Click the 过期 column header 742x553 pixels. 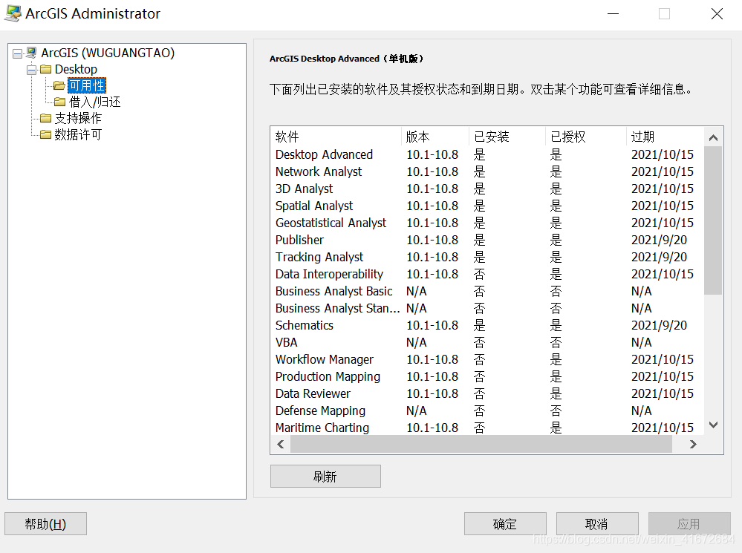pos(643,137)
